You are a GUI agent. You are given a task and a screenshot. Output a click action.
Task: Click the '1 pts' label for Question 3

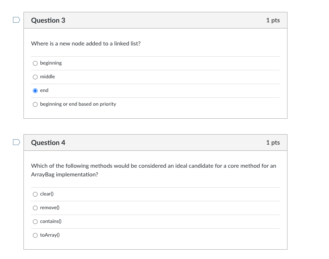(273, 21)
